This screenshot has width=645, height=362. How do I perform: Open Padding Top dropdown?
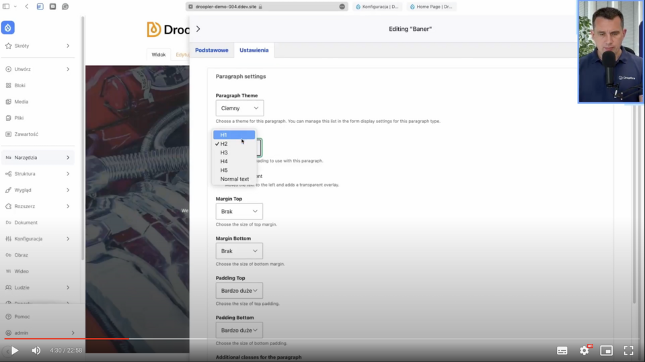[239, 291]
